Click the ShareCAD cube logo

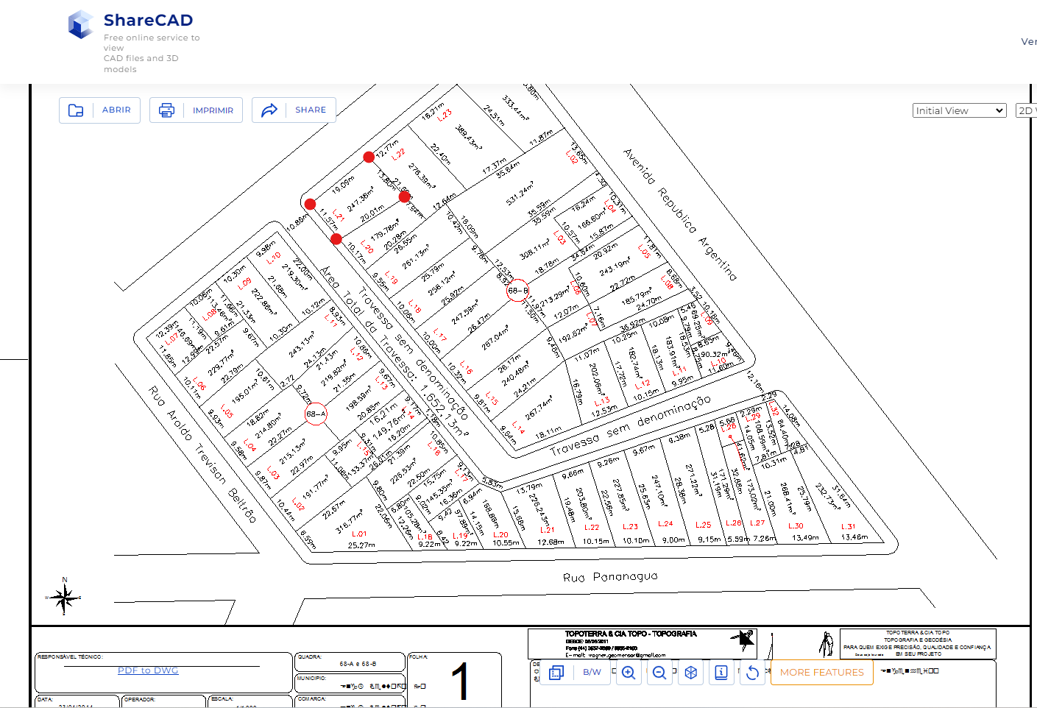click(x=80, y=24)
